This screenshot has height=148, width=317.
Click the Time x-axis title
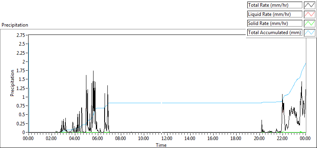click(x=161, y=145)
